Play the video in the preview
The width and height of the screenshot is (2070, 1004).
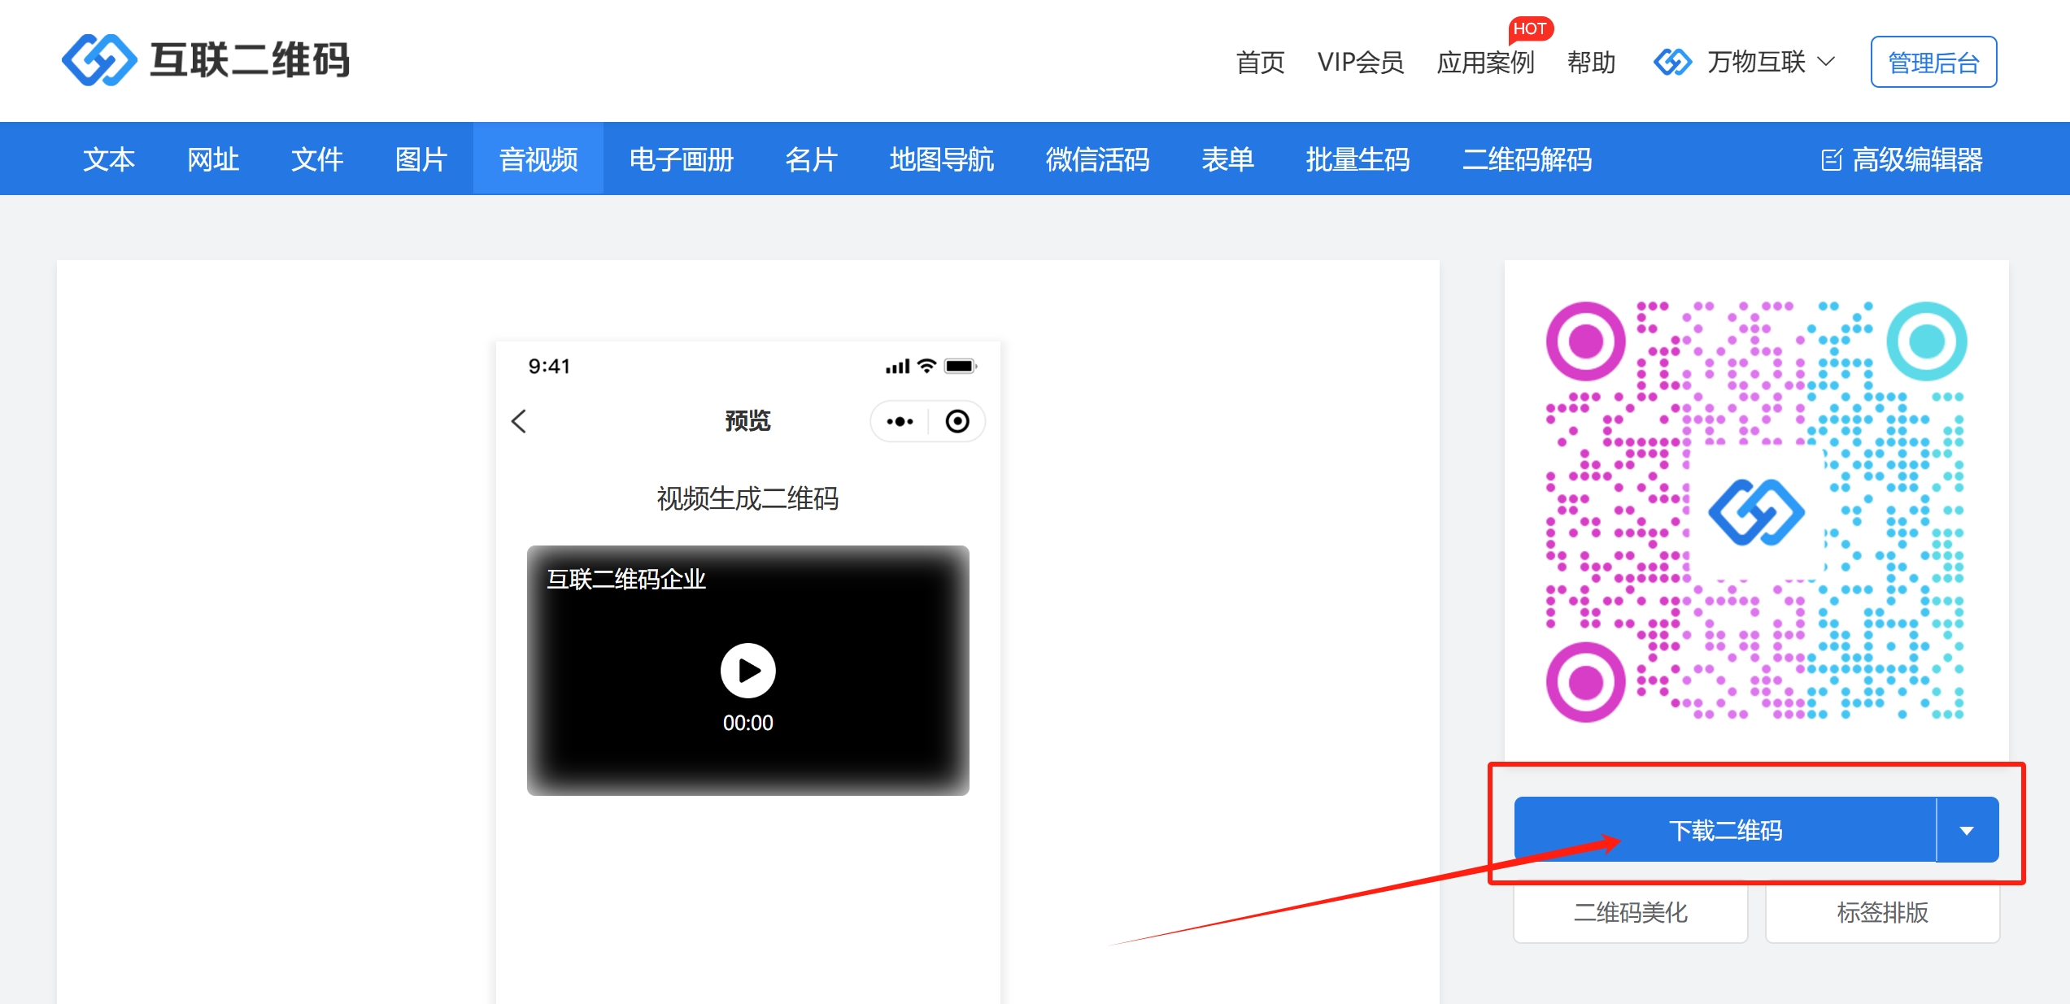coord(748,671)
